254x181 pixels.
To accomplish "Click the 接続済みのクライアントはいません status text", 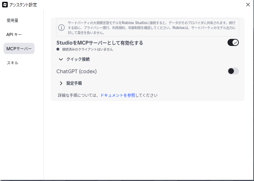I will (x=87, y=49).
